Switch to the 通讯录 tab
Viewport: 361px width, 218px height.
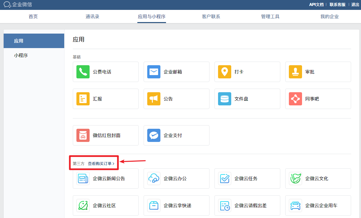pos(92,16)
